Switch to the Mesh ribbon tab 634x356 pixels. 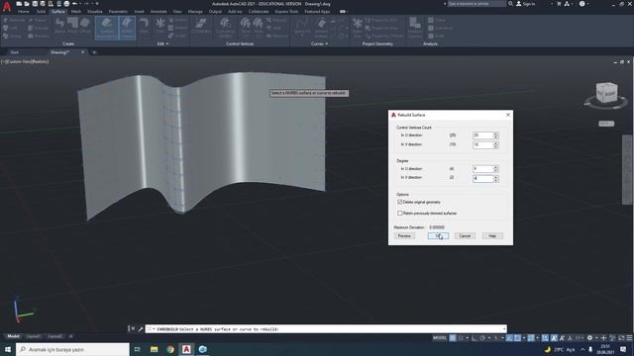point(76,12)
